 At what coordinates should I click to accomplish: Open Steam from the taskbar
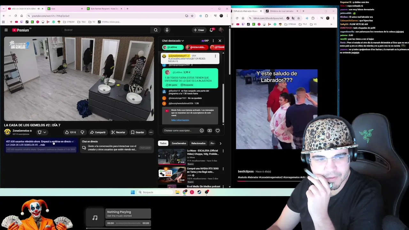[x=199, y=192]
